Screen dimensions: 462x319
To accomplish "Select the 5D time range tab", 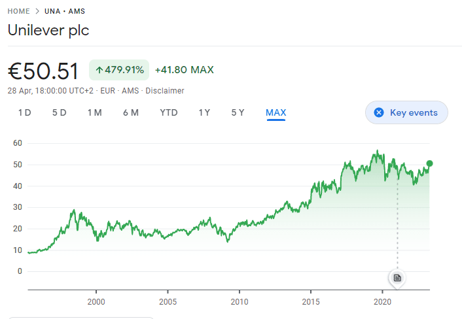I will (x=60, y=112).
